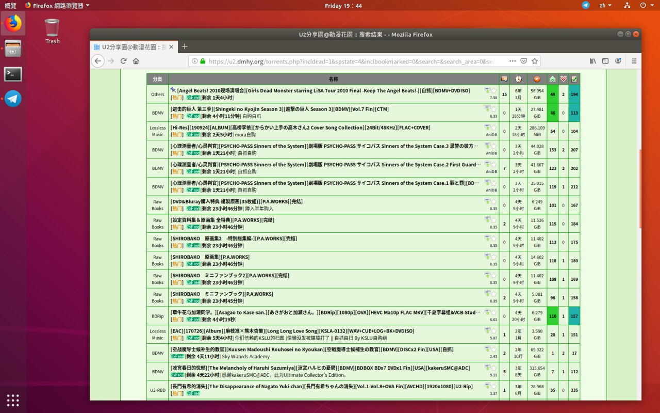The width and height of the screenshot is (660, 413).
Task: Open Files manager from the dock
Action: pos(13,50)
